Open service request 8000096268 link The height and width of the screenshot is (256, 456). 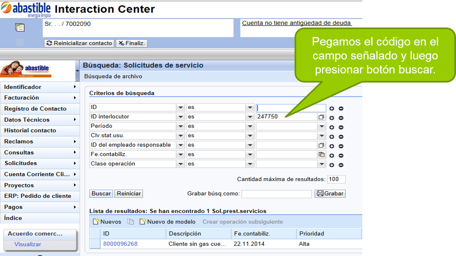[x=120, y=244]
